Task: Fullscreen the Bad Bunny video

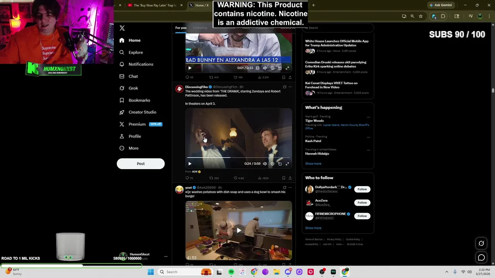Action: click(x=287, y=68)
